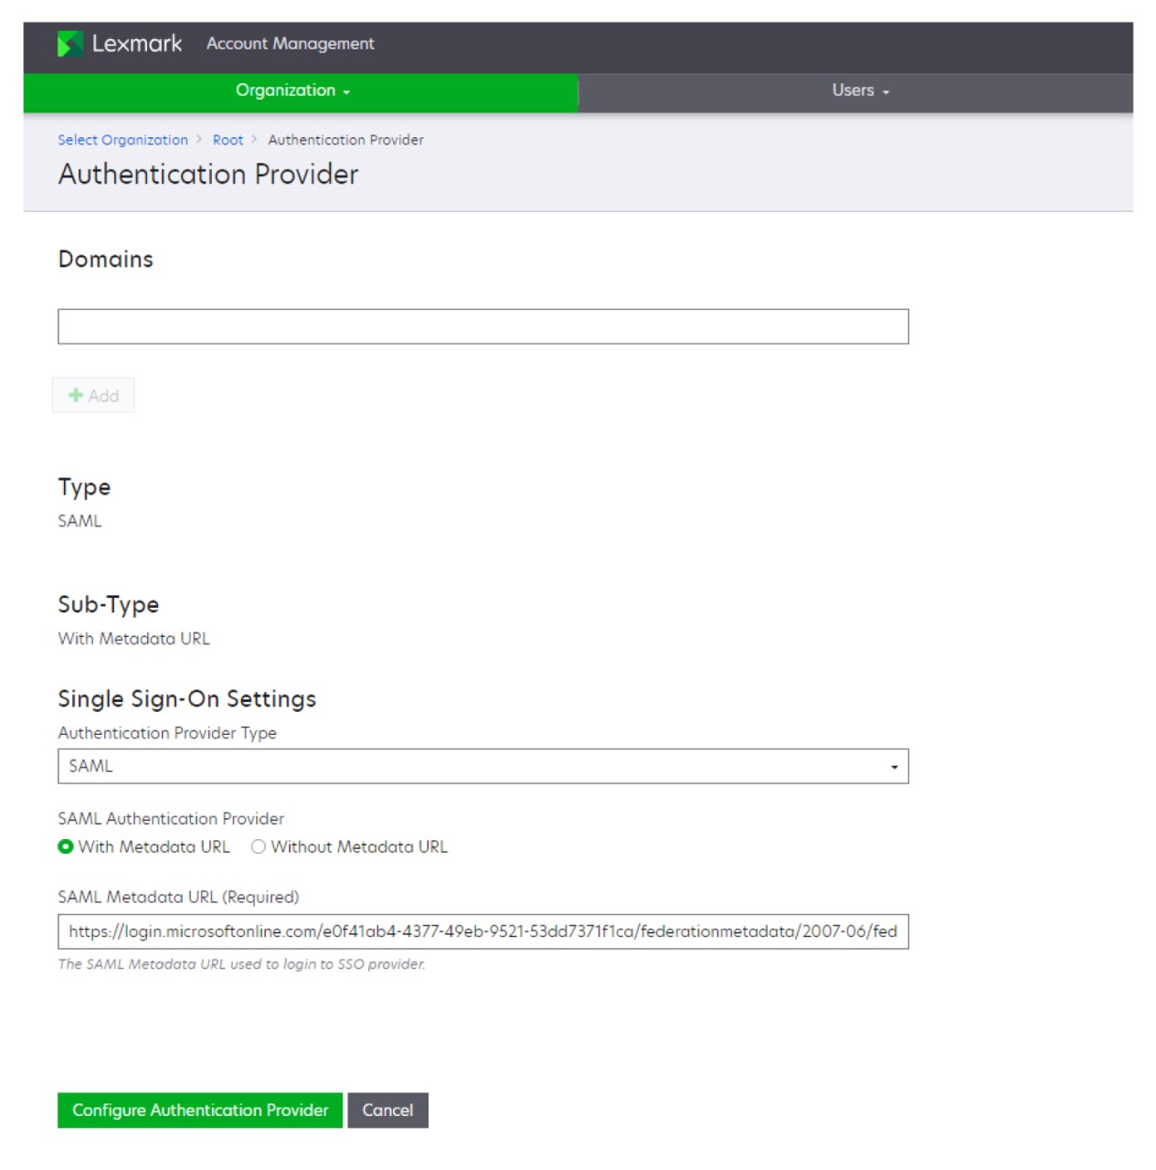Click the green Lexmark logo icon
The width and height of the screenshot is (1156, 1170).
coord(70,44)
